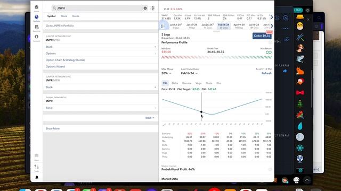
Task: Show the Delta chart tab
Action: click(175, 83)
